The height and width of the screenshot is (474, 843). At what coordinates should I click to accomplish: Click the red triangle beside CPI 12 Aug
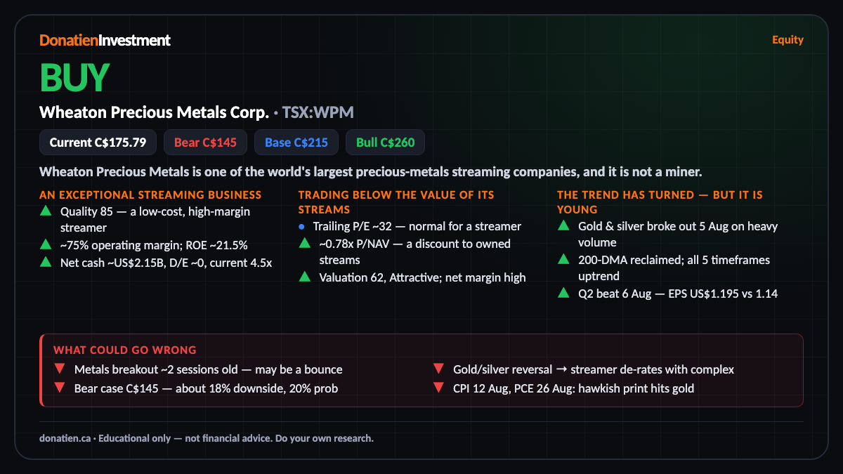click(x=439, y=388)
